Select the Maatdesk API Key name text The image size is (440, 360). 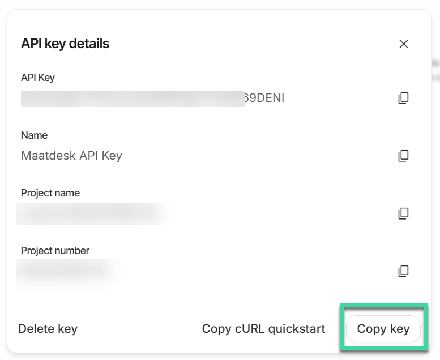pyautogui.click(x=71, y=156)
